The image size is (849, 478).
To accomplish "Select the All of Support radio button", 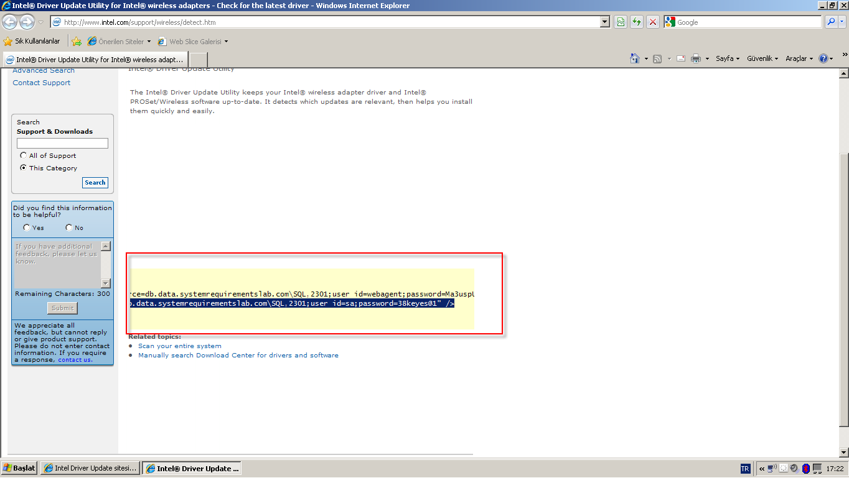I will 24,155.
